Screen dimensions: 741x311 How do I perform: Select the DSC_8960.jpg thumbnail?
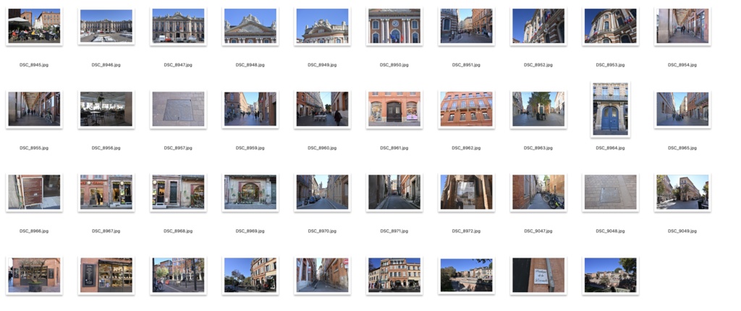pos(322,109)
